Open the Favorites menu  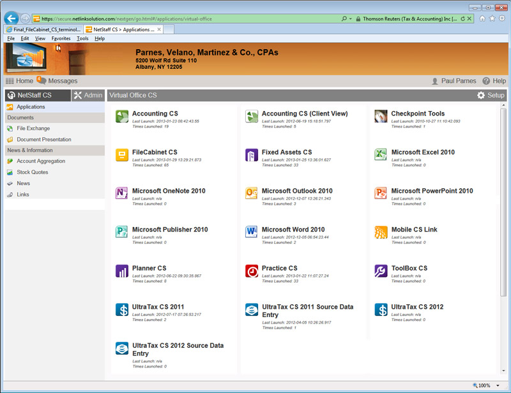(x=61, y=38)
